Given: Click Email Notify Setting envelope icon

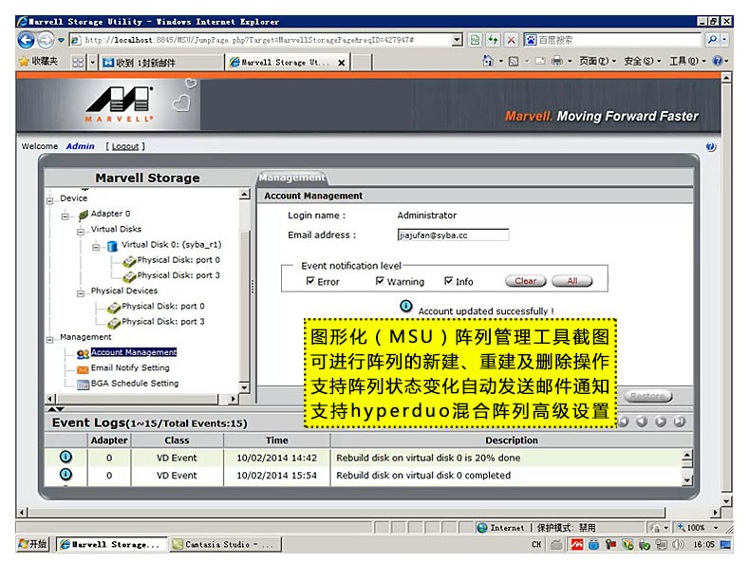Looking at the screenshot, I should point(83,369).
